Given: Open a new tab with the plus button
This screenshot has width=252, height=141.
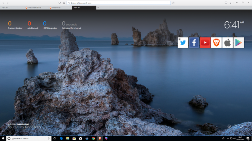Looking at the screenshot, I should (x=98, y=7).
